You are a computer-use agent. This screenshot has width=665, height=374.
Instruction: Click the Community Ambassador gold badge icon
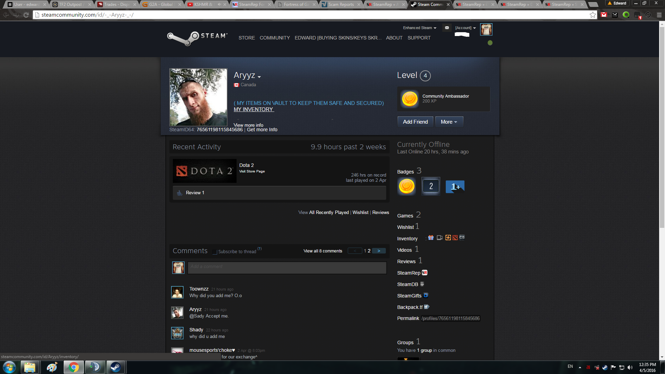409,99
